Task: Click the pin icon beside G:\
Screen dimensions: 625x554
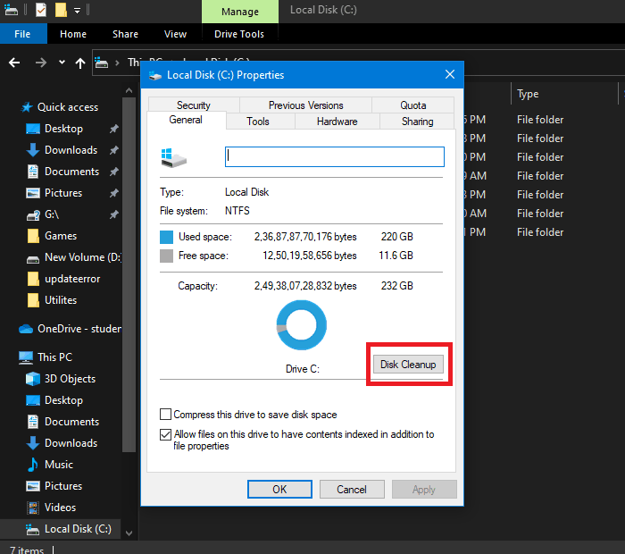Action: pyautogui.click(x=114, y=214)
